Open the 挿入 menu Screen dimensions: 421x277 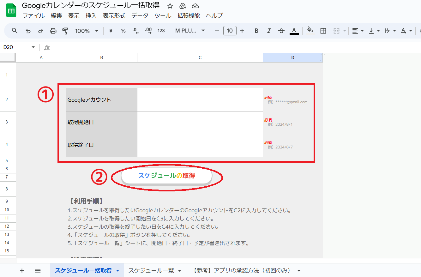point(91,15)
